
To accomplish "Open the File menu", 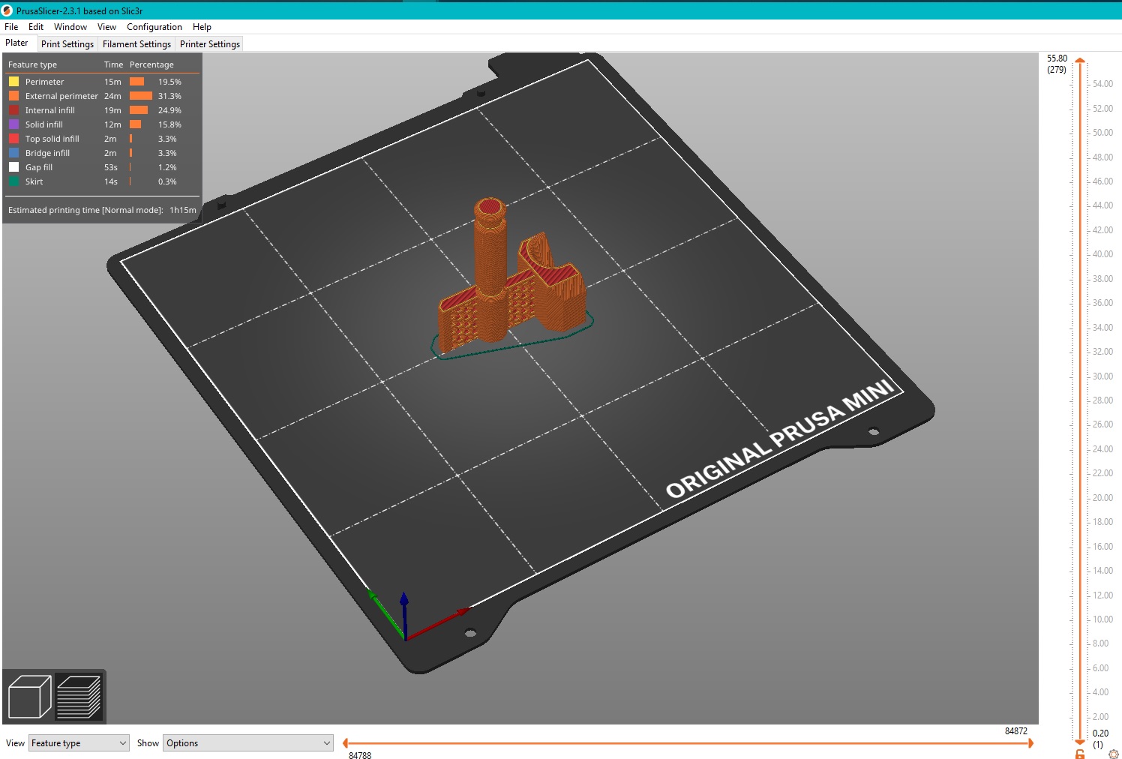I will (11, 27).
